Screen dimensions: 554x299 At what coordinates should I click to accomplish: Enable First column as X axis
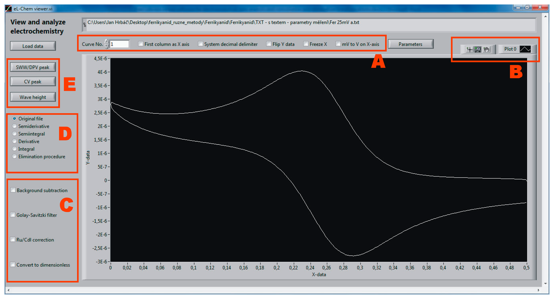pos(141,44)
